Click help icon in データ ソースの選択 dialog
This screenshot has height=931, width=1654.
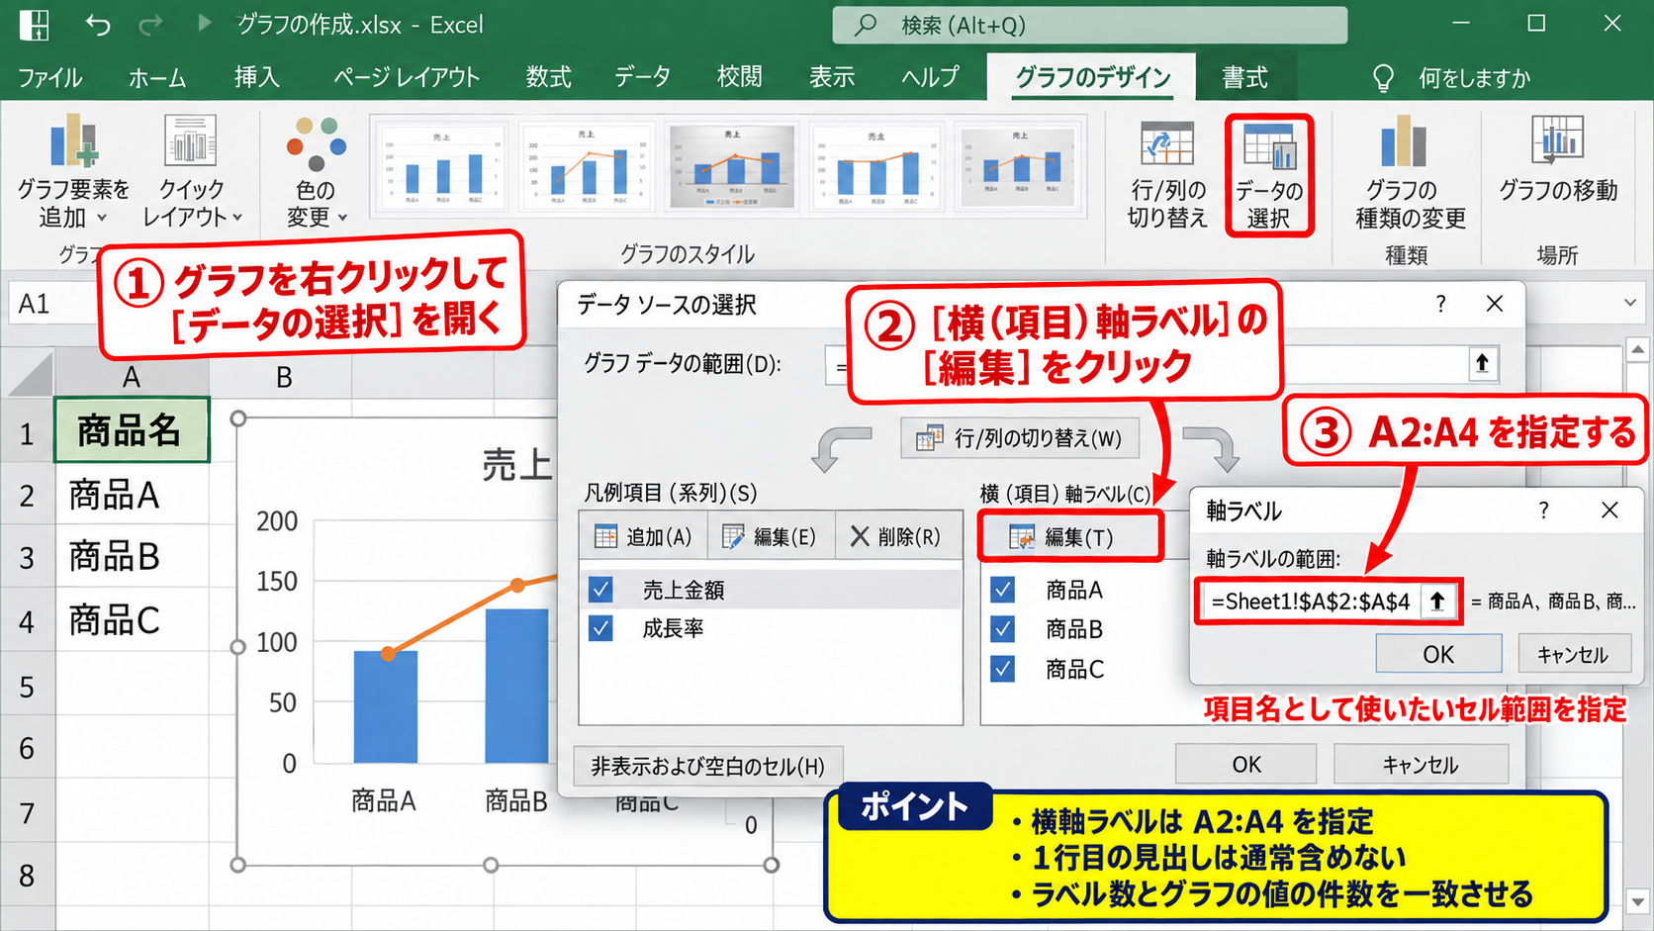pyautogui.click(x=1440, y=304)
